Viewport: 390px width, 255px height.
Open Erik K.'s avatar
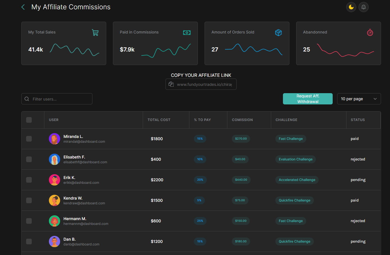55,180
